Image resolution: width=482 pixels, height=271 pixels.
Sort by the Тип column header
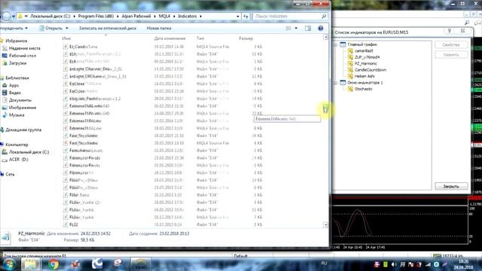(x=200, y=38)
